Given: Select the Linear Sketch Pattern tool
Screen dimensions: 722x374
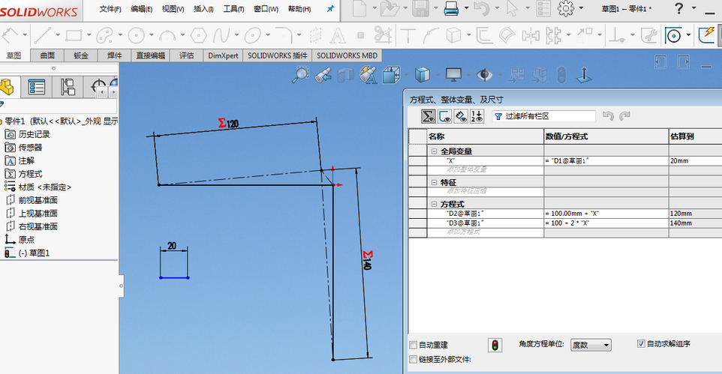Looking at the screenshot, I should pyautogui.click(x=553, y=35).
